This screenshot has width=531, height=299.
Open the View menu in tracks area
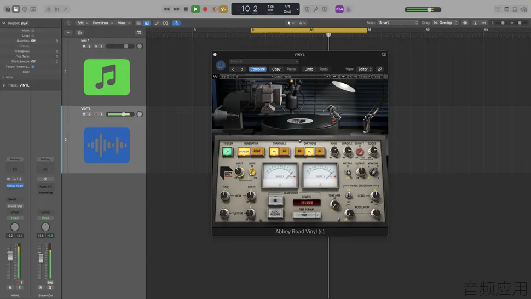[x=124, y=23]
